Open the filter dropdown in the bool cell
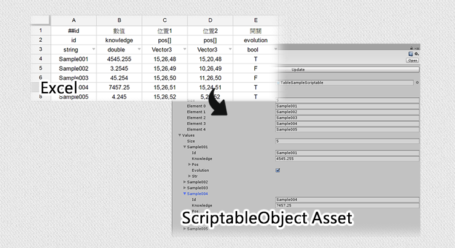 tap(275, 49)
